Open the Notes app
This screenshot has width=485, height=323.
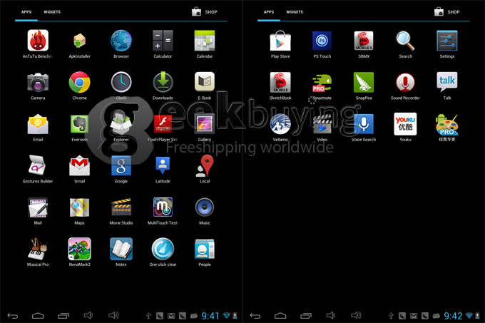121,249
